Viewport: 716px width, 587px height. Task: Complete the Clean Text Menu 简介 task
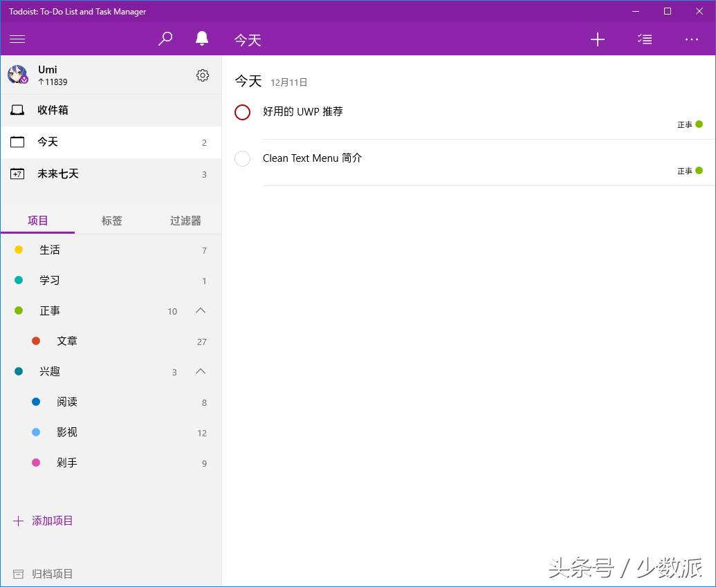[x=243, y=159]
